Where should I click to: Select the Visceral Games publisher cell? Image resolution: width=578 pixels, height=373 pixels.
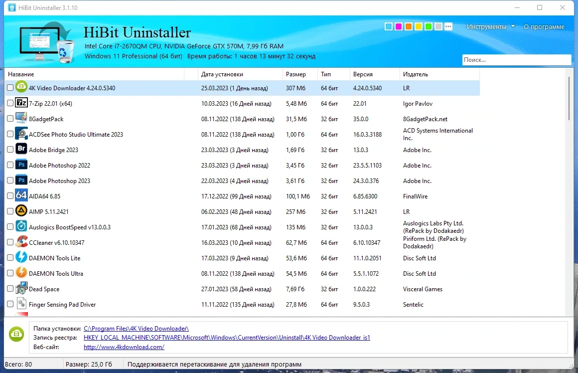423,289
